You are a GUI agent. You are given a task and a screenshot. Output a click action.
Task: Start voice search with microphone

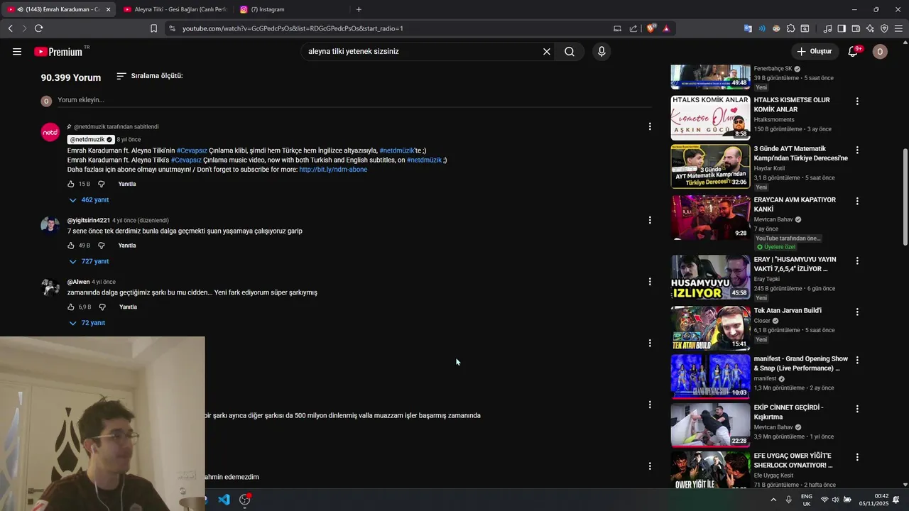(602, 51)
